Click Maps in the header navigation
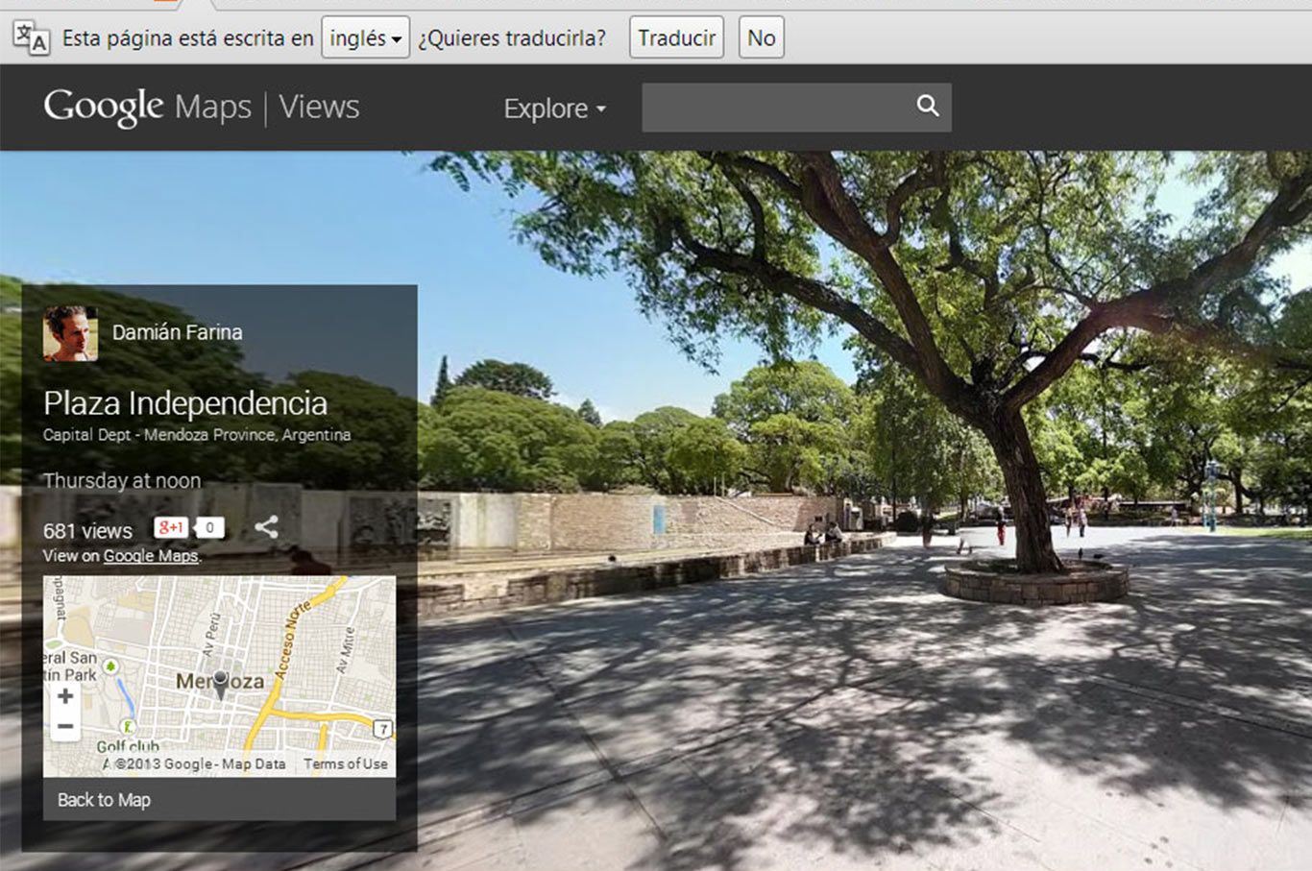The image size is (1312, 871). coord(212,107)
